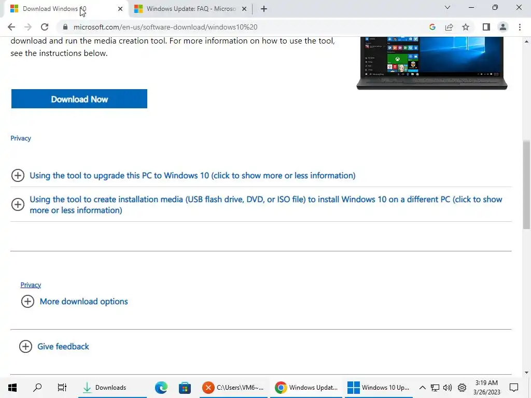
Task: Click the address bar URL
Action: click(x=165, y=27)
